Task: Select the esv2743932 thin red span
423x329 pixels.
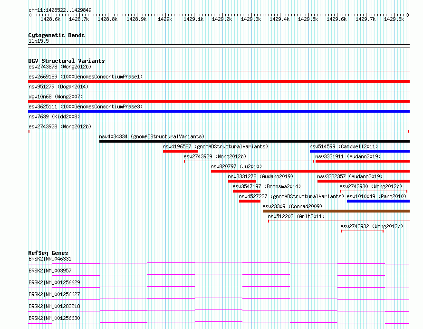Action: pyautogui.click(x=362, y=231)
